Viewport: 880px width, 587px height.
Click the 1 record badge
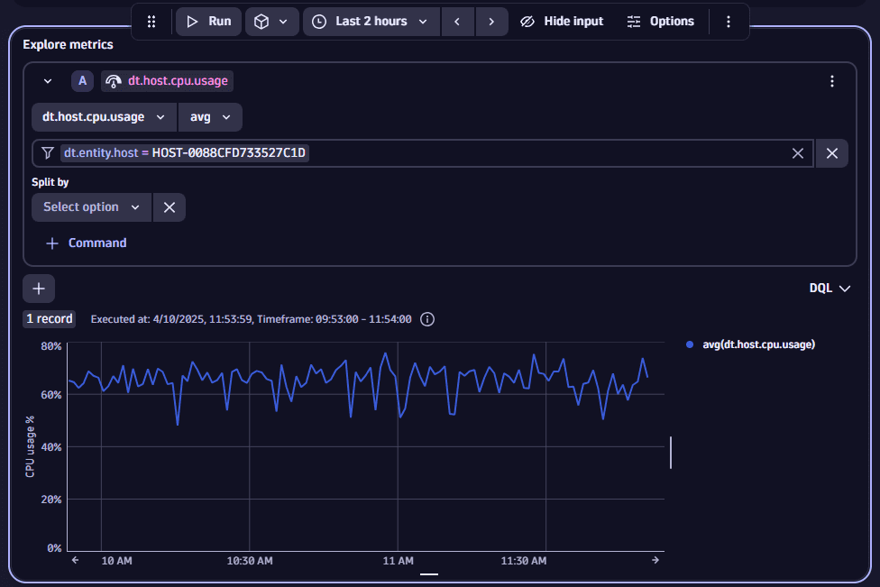pos(50,319)
